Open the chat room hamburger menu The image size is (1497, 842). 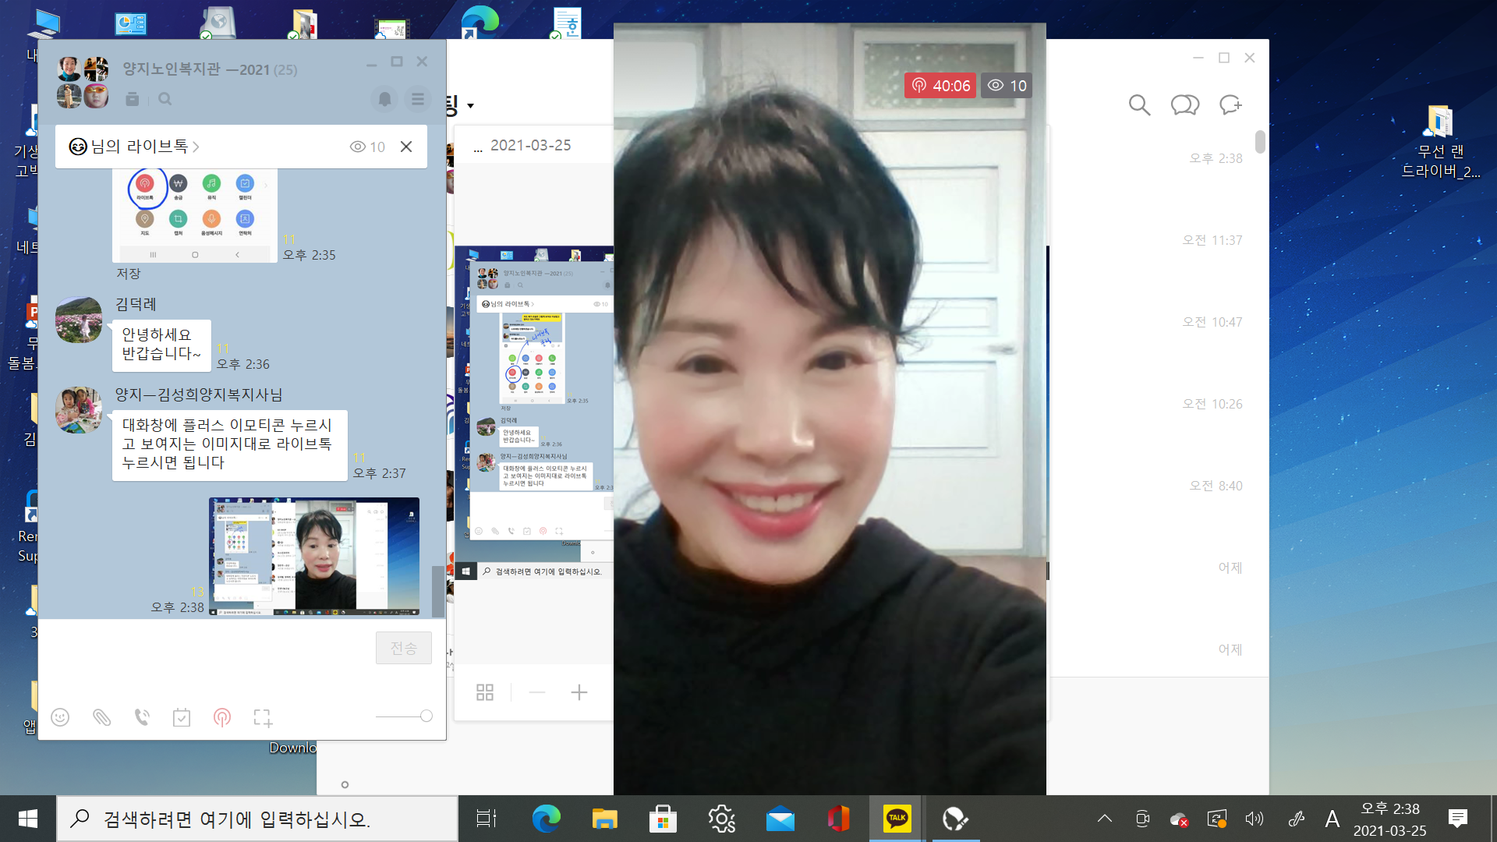[x=418, y=99]
